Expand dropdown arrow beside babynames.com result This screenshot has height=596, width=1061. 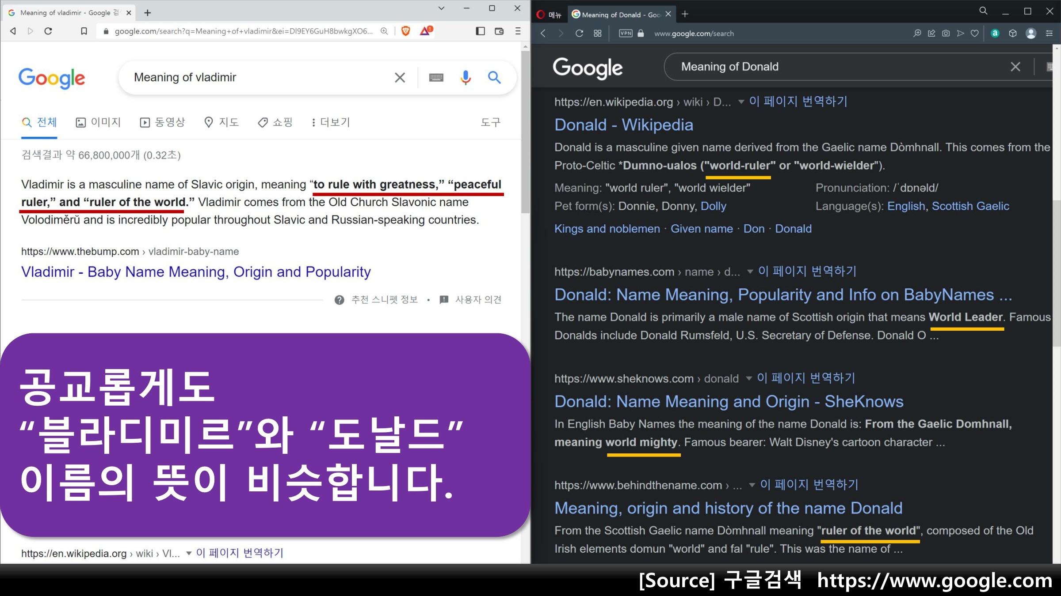750,272
